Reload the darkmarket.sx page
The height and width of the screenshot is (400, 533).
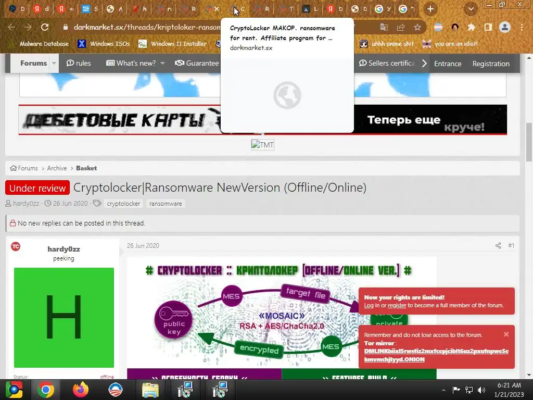(x=45, y=27)
